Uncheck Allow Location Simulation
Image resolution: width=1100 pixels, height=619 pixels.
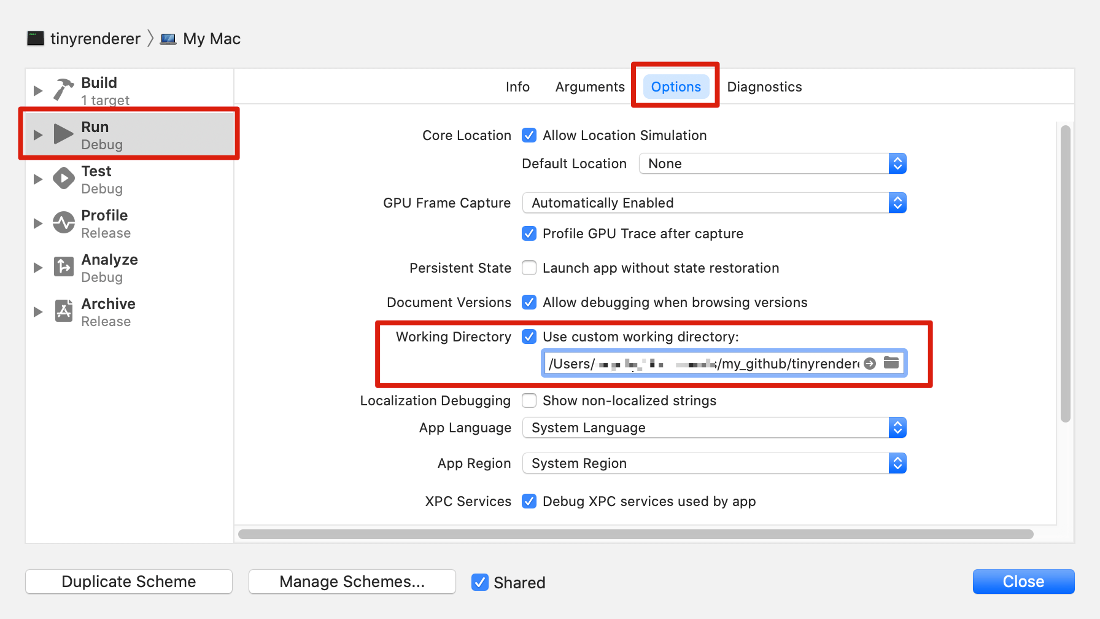[x=529, y=135]
